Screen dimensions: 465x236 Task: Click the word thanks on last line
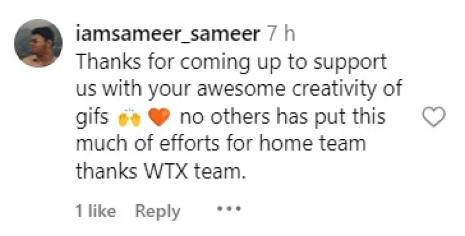click(107, 171)
